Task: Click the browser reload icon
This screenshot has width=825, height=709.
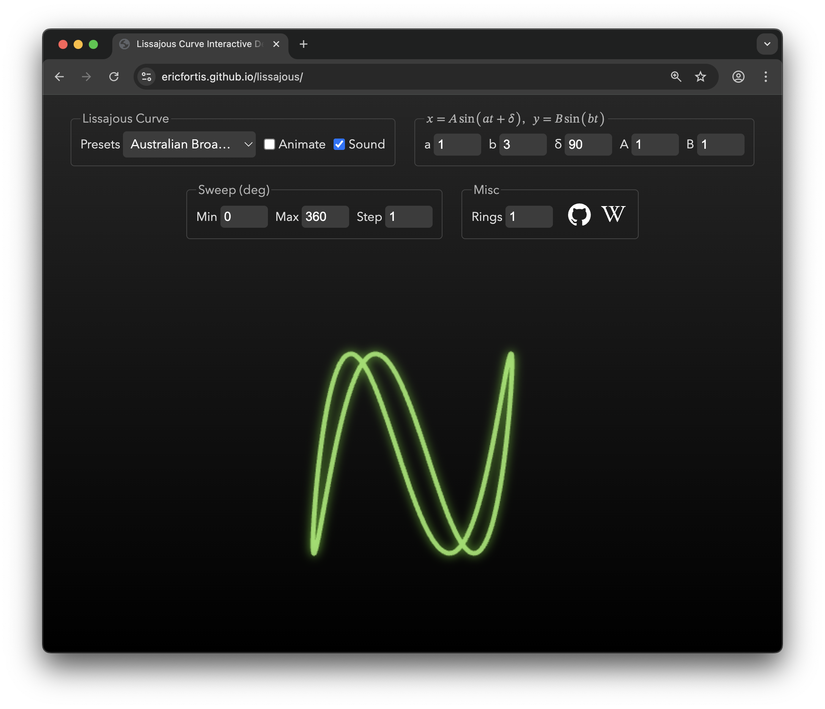Action: (x=114, y=76)
